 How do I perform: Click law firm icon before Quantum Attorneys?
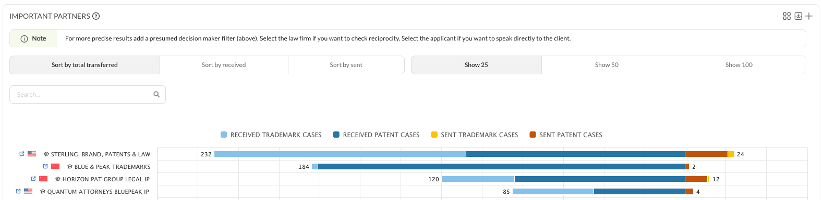(43, 192)
